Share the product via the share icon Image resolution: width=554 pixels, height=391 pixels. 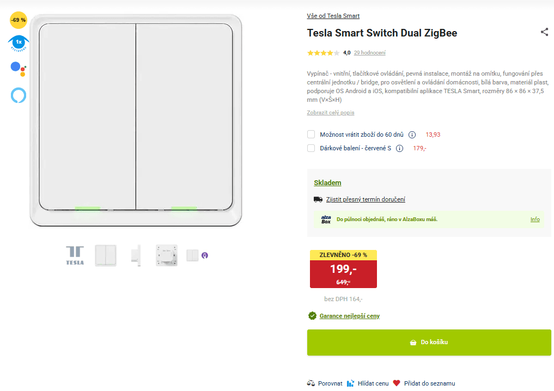tap(544, 32)
